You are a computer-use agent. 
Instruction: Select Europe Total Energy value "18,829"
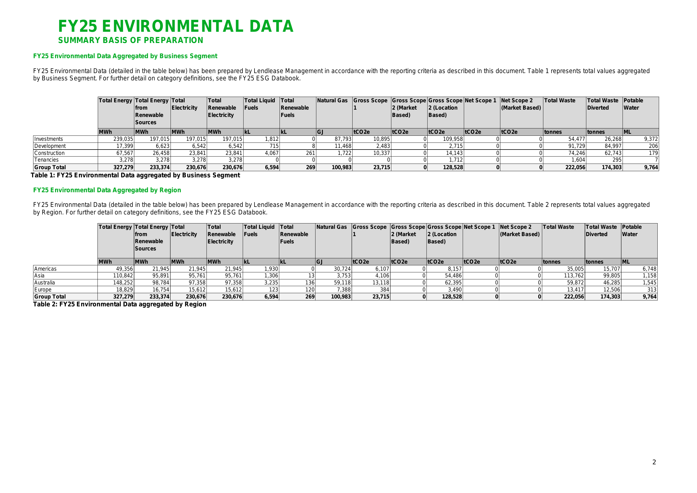(124, 290)
